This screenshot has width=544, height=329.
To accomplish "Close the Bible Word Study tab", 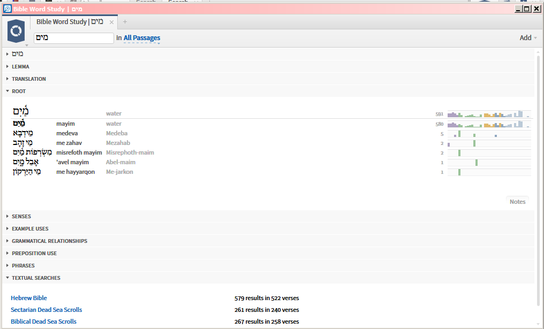I will (111, 22).
